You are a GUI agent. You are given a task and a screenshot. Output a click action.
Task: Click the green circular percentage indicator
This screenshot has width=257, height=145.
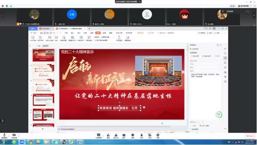click(x=219, y=115)
